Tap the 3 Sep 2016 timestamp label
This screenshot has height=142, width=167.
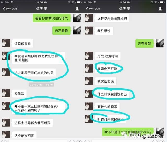coord(41,85)
